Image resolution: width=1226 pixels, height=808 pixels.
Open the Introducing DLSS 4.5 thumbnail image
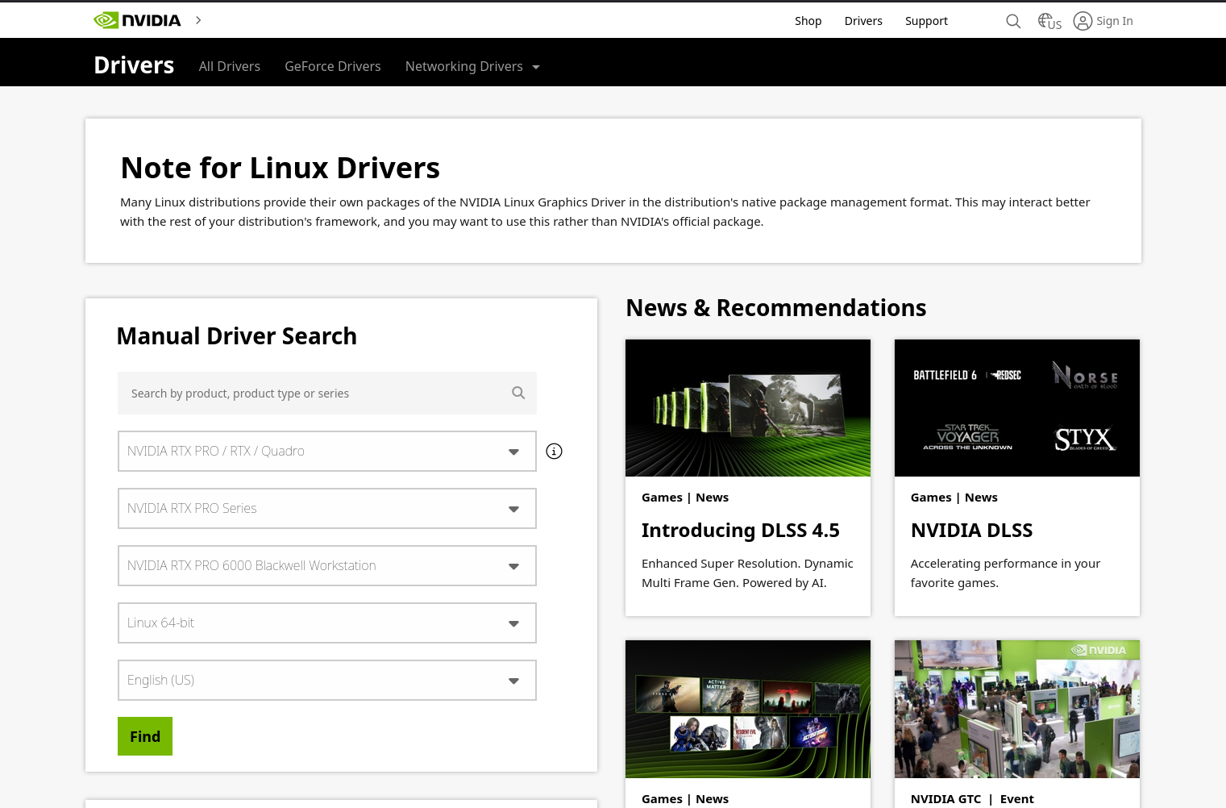[748, 408]
